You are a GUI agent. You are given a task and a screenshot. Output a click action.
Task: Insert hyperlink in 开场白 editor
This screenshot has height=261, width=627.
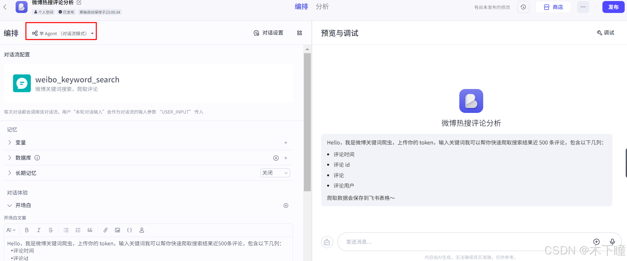point(106,230)
